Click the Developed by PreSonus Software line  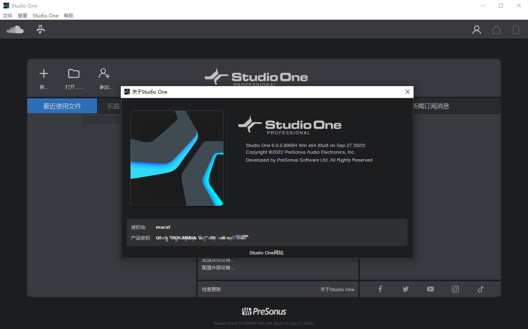pyautogui.click(x=309, y=160)
